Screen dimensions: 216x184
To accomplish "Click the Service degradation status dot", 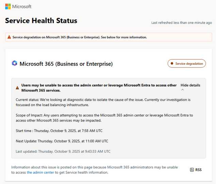I will pyautogui.click(x=172, y=64).
